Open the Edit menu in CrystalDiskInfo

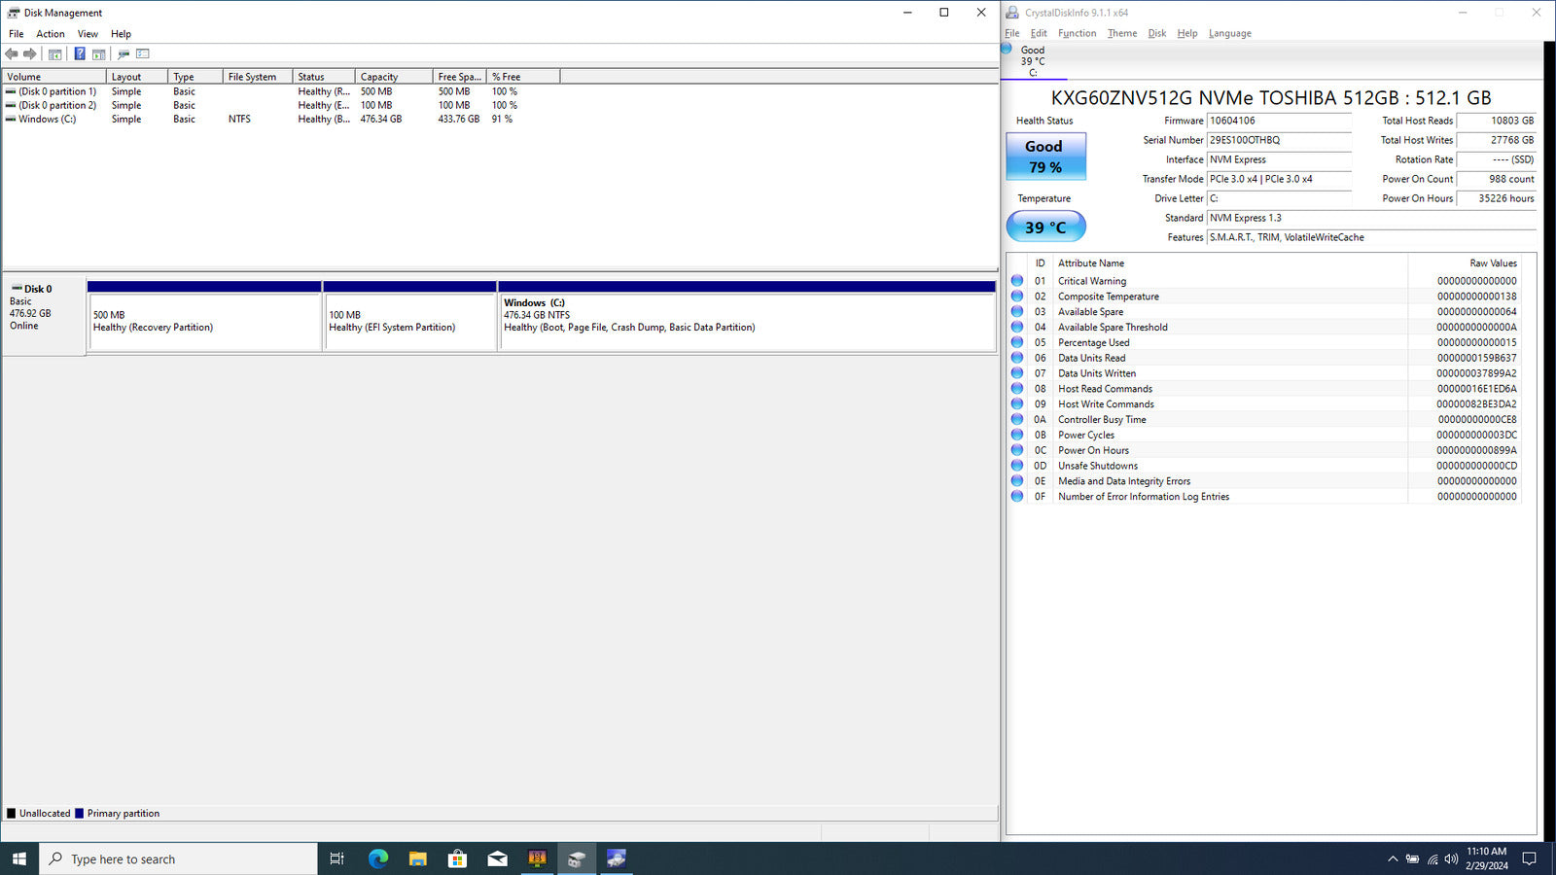1039,33
